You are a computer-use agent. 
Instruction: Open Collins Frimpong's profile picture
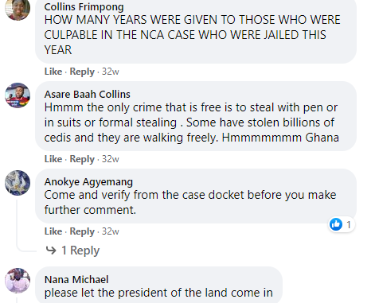tap(18, 10)
